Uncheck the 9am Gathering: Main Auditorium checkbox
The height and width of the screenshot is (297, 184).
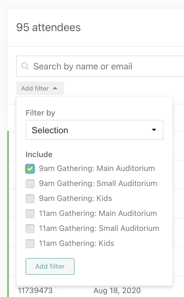[30, 168]
